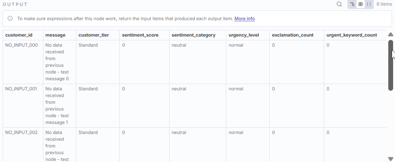This screenshot has width=395, height=162.
Task: Click the NO_INPUT_001 customer ID cell
Action: point(21,89)
